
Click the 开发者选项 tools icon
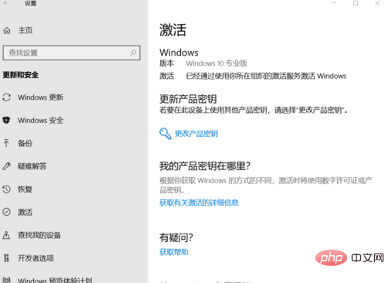pos(6,257)
